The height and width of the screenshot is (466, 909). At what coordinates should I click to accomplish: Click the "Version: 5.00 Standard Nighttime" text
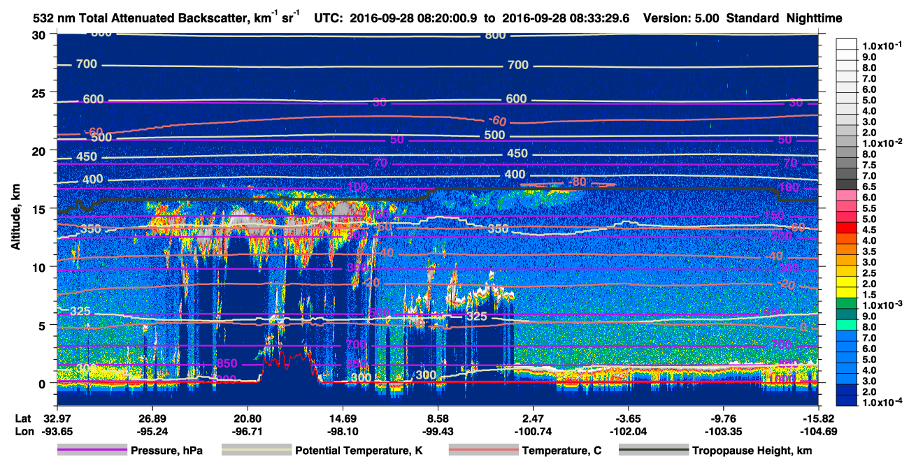[743, 18]
